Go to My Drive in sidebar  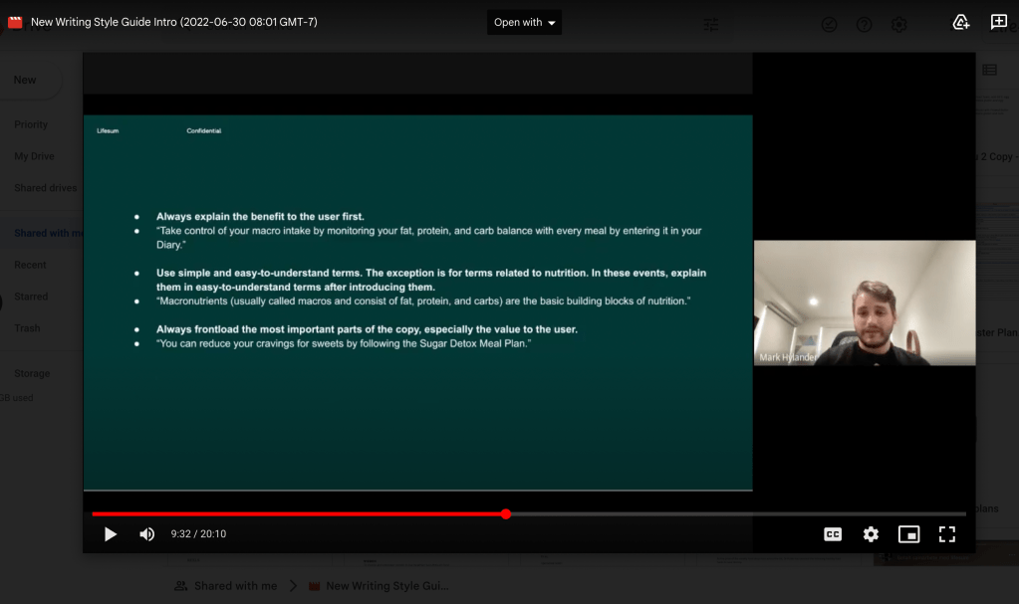point(34,156)
